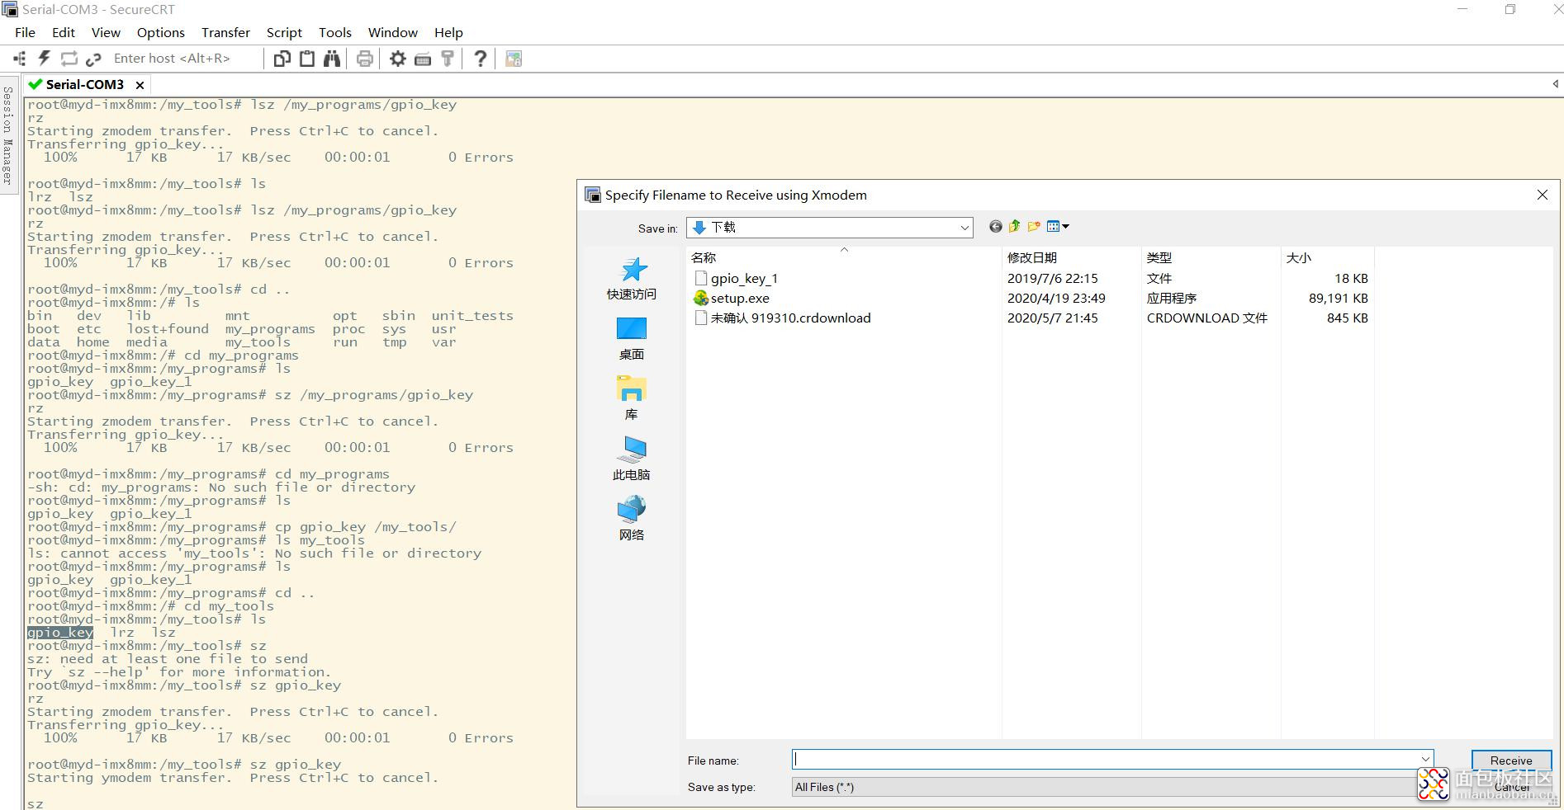Click the SecureFX toolbar icon

[514, 59]
